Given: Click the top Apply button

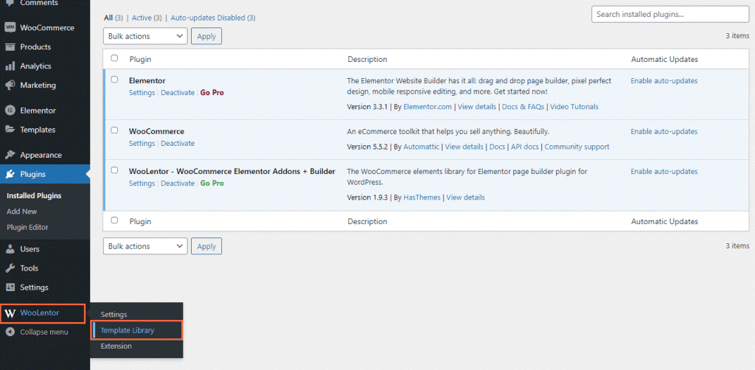Looking at the screenshot, I should click(206, 36).
